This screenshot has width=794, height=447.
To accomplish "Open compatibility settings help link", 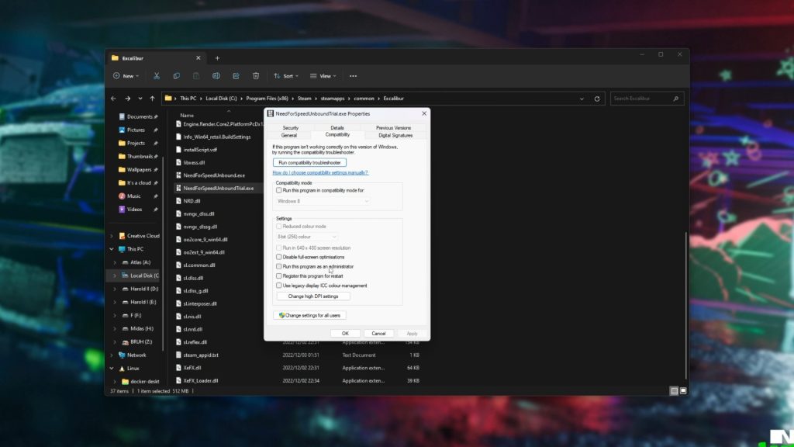I will 320,173.
